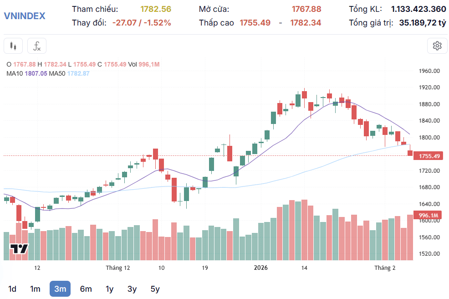Click the TradingView logo on chart
The height and width of the screenshot is (299, 449).
click(19, 248)
